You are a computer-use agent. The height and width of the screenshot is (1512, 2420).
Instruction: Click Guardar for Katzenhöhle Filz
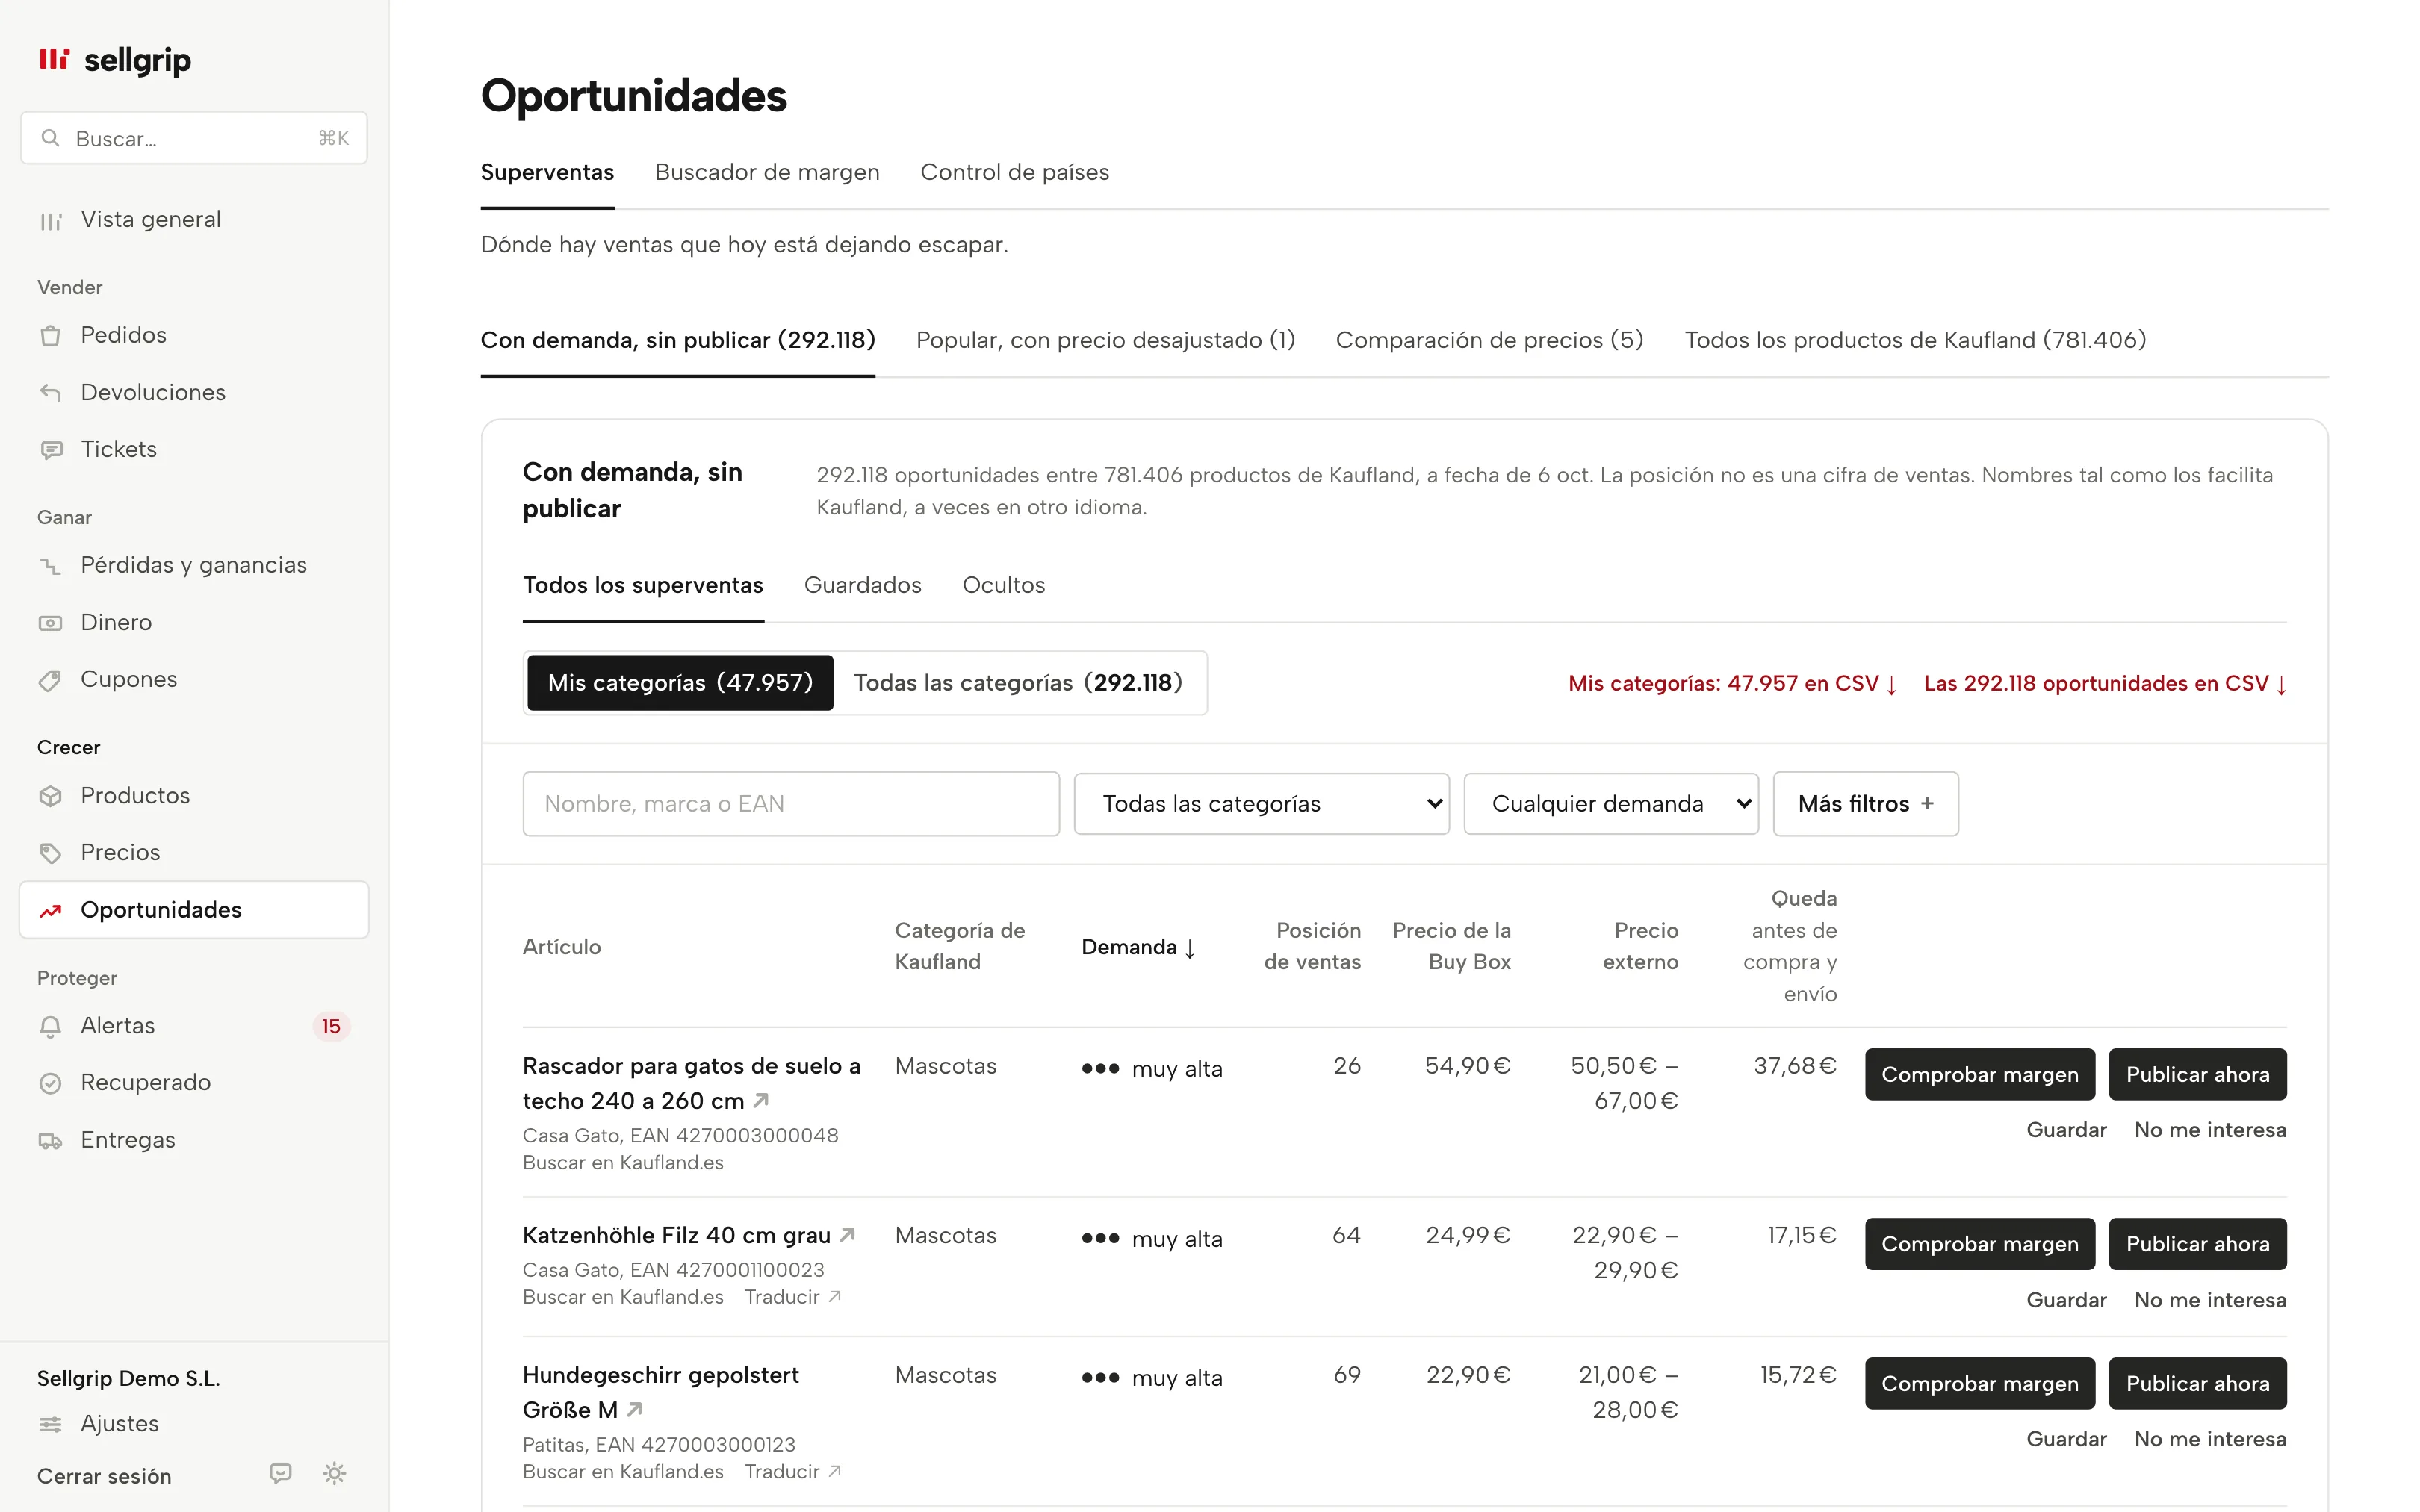2066,1300
